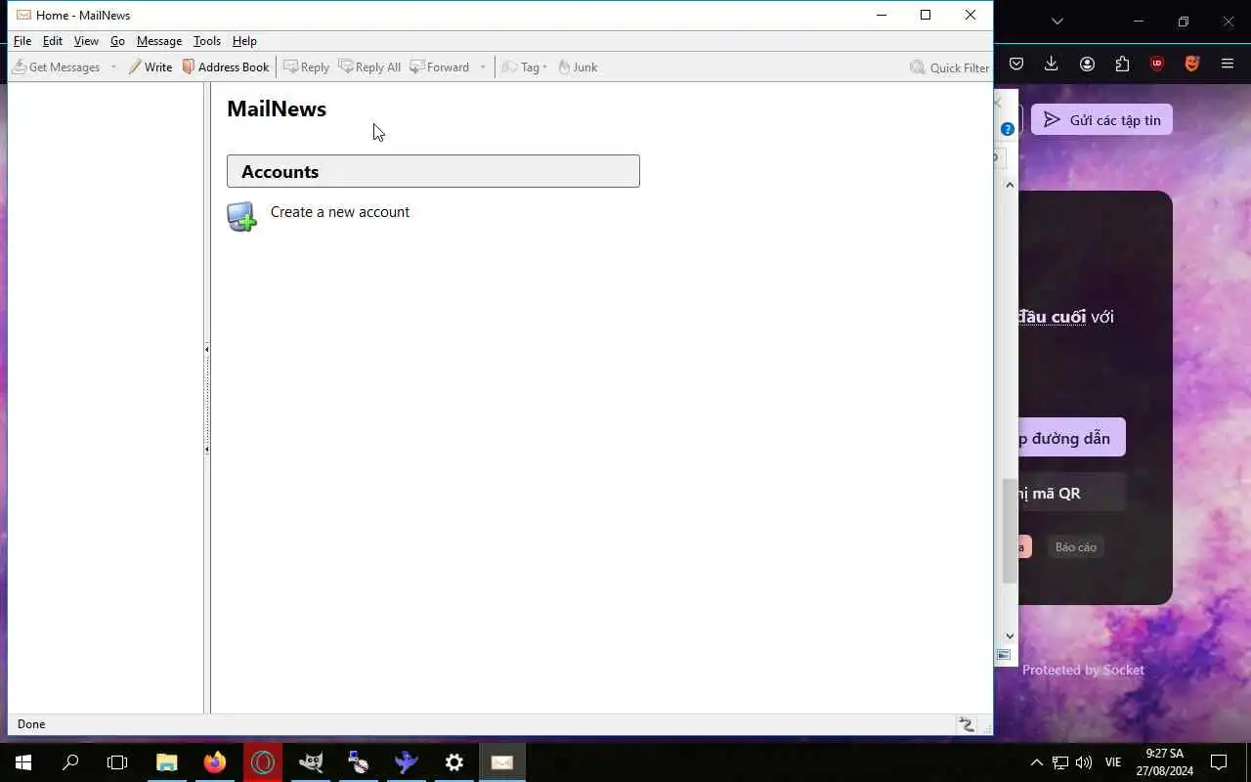Click Reply All in toolbar

pos(369,67)
